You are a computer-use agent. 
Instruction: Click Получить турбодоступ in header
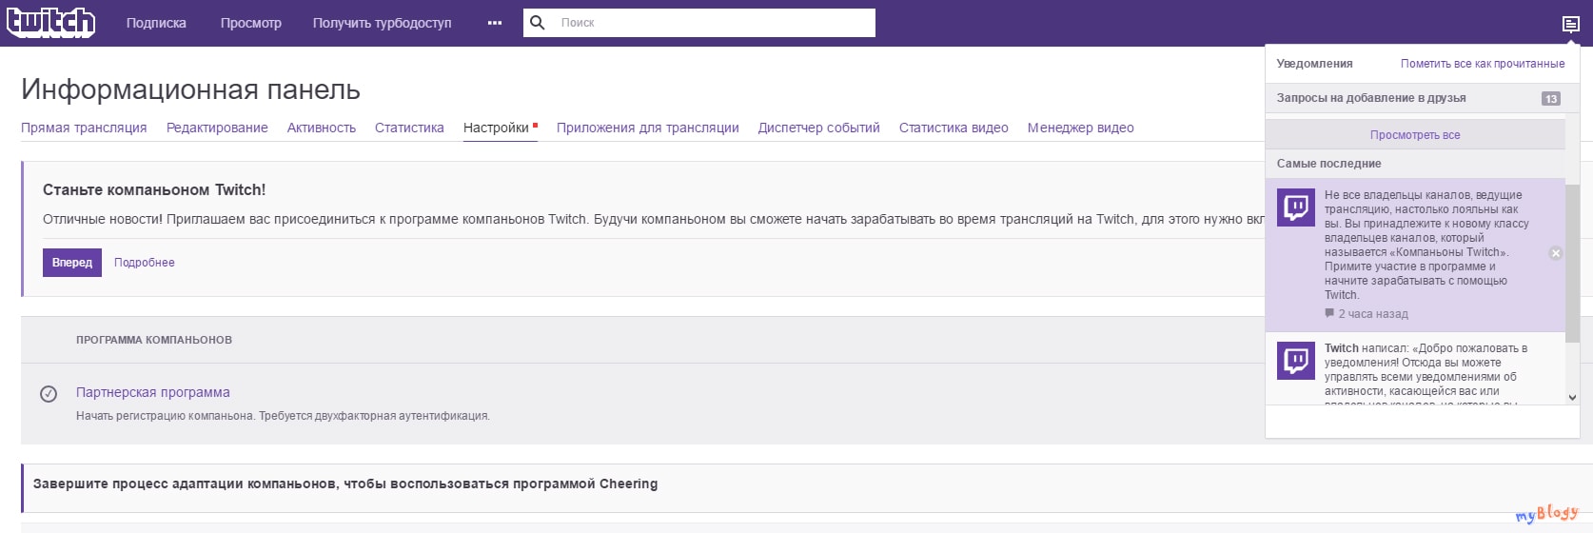click(383, 23)
